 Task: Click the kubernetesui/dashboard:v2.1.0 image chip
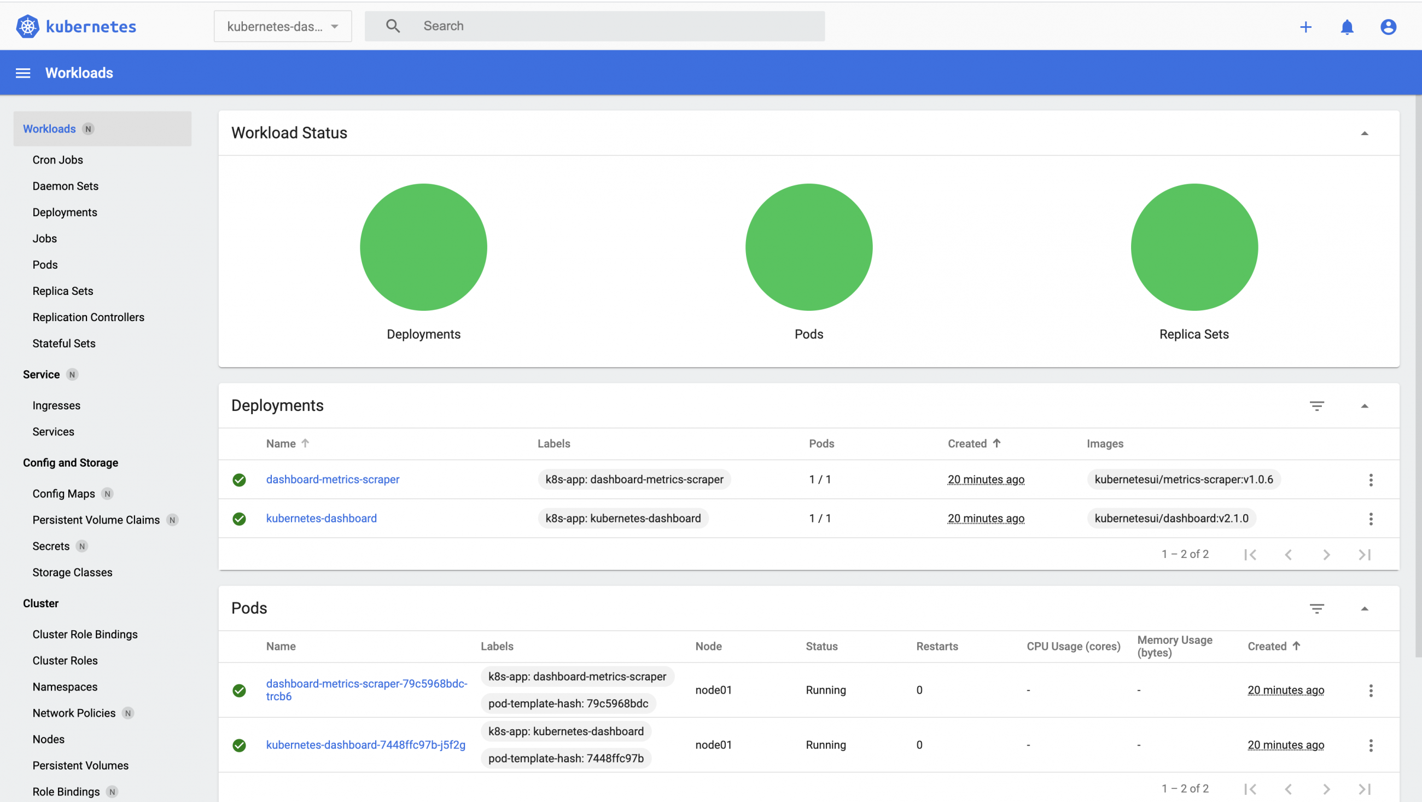coord(1172,519)
